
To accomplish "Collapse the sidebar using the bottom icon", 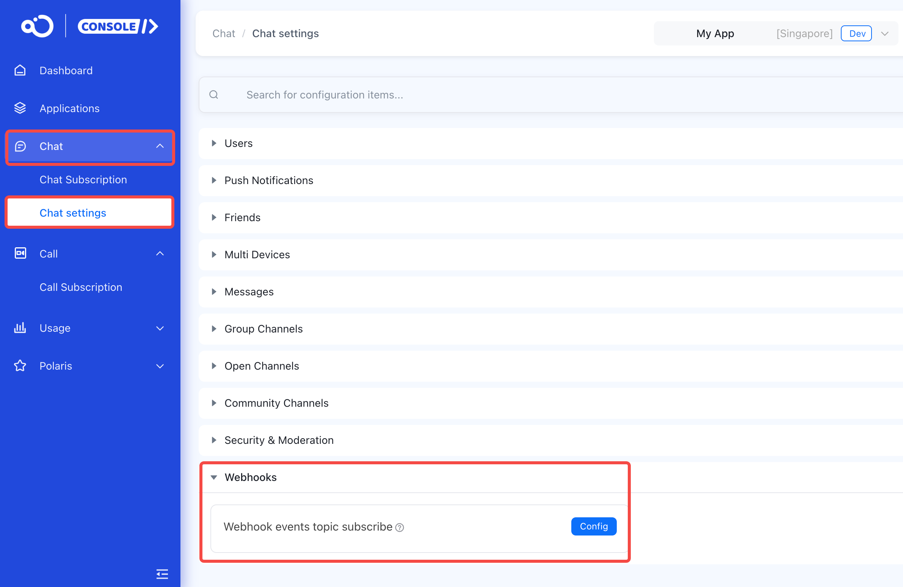I will tap(162, 574).
